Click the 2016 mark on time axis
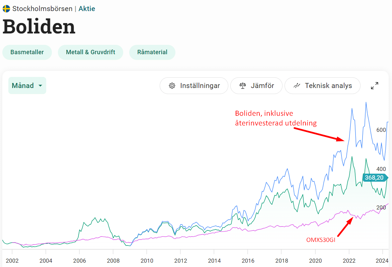The image size is (392, 267). coord(248,260)
